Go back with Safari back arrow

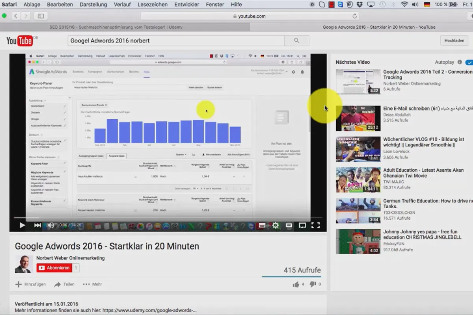click(x=16, y=16)
